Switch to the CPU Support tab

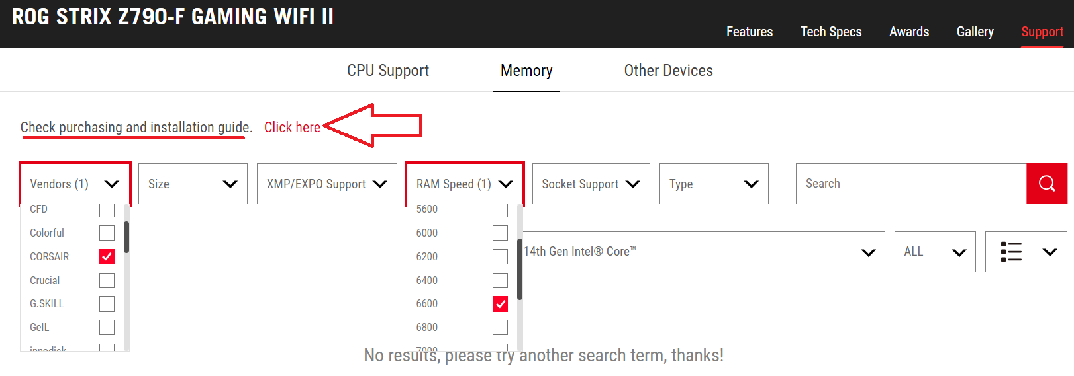click(x=388, y=71)
